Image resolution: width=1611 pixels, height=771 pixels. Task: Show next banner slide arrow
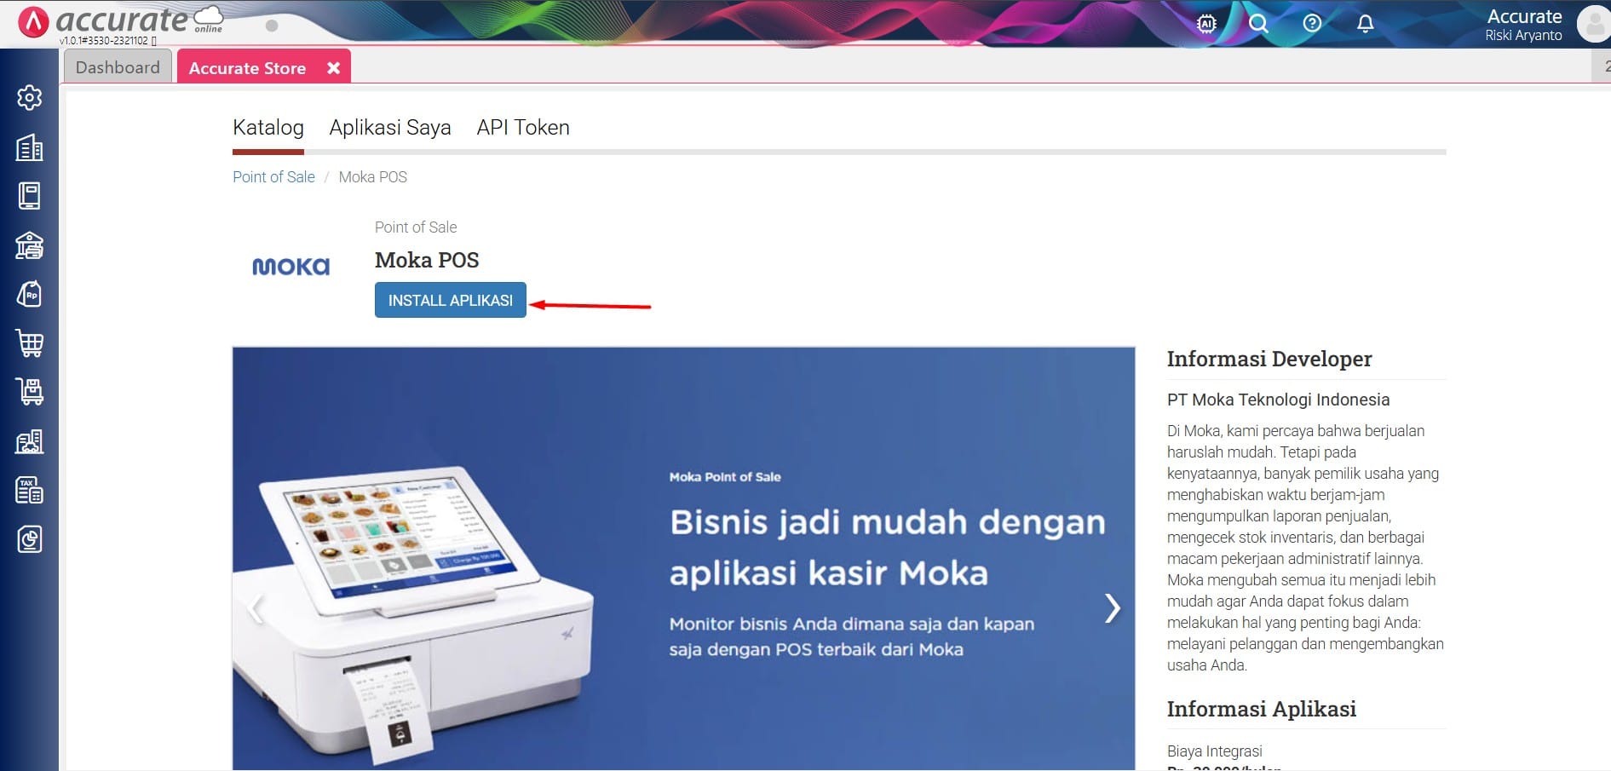pos(1112,608)
